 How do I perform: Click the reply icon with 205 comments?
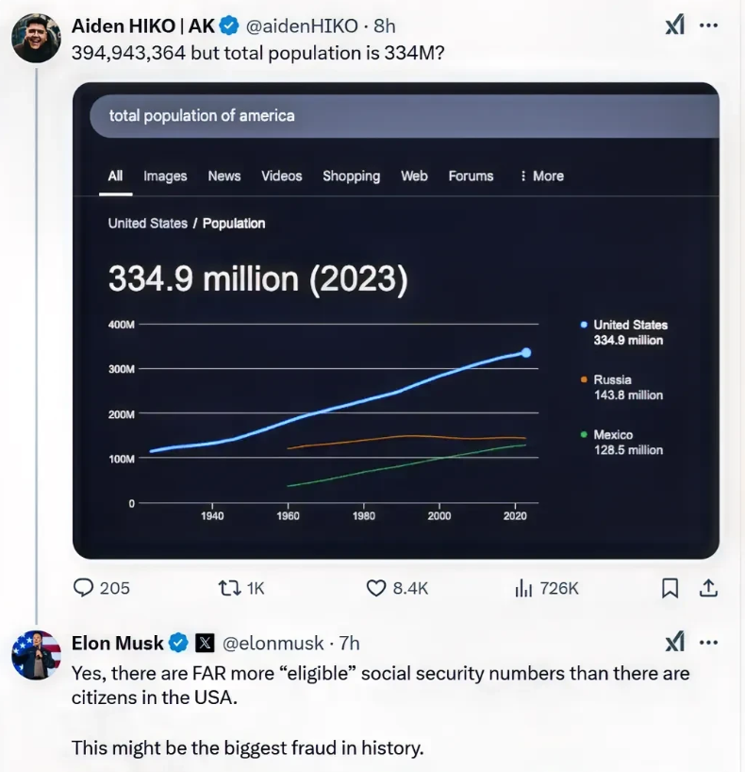coord(84,588)
